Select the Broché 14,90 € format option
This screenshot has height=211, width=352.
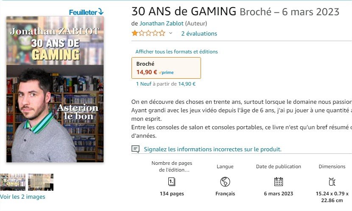(x=166, y=68)
